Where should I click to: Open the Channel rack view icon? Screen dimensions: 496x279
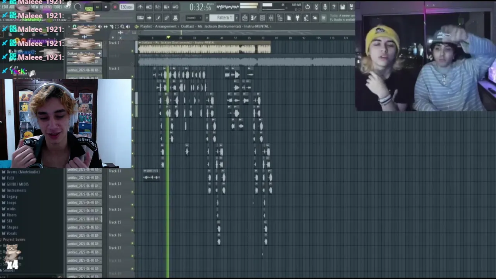point(262,18)
